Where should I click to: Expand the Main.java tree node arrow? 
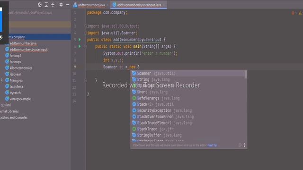tap(2, 80)
